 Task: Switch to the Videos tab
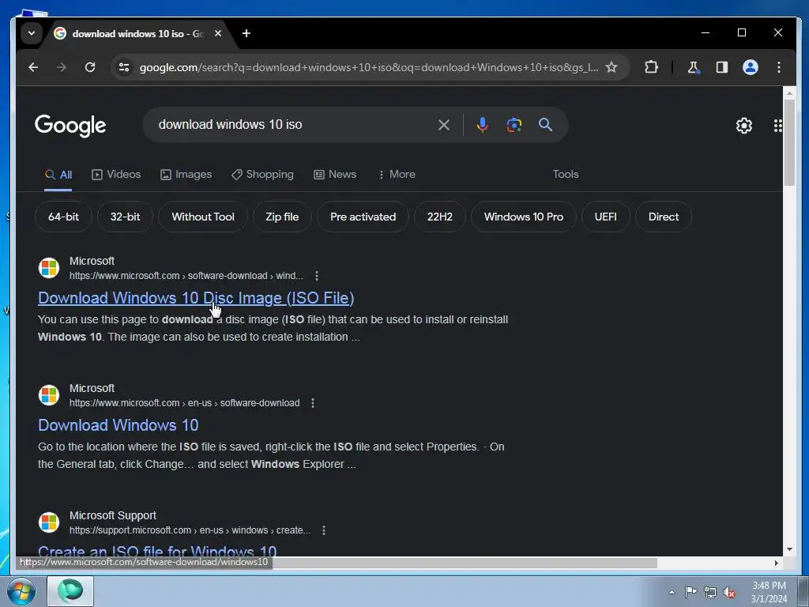[116, 175]
